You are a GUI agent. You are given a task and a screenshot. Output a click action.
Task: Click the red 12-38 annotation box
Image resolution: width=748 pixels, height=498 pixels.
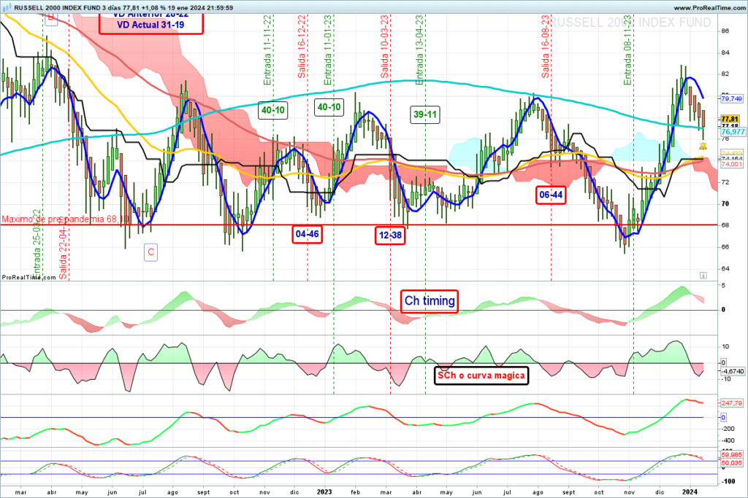tap(391, 235)
